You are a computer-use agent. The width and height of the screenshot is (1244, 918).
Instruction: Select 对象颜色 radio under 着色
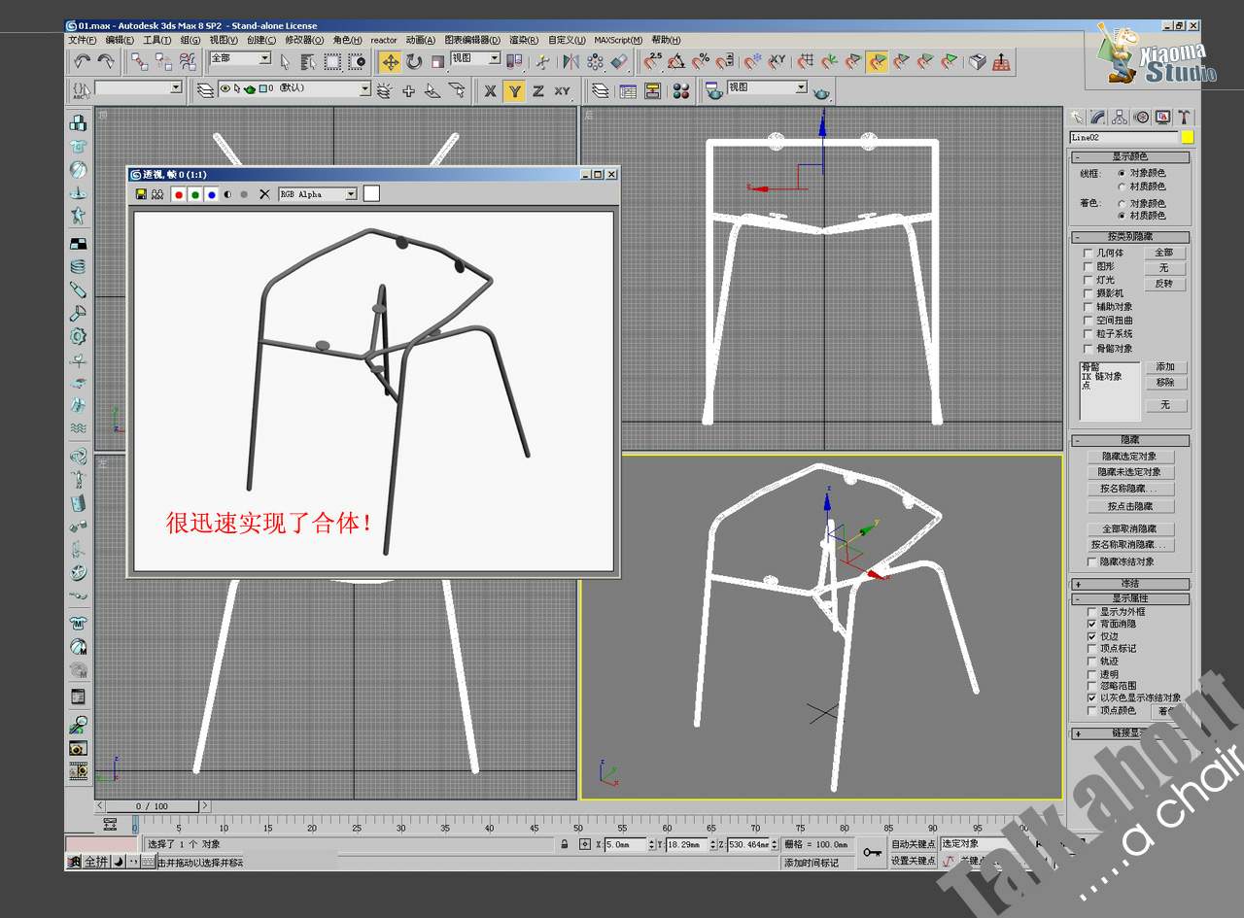tap(1122, 203)
